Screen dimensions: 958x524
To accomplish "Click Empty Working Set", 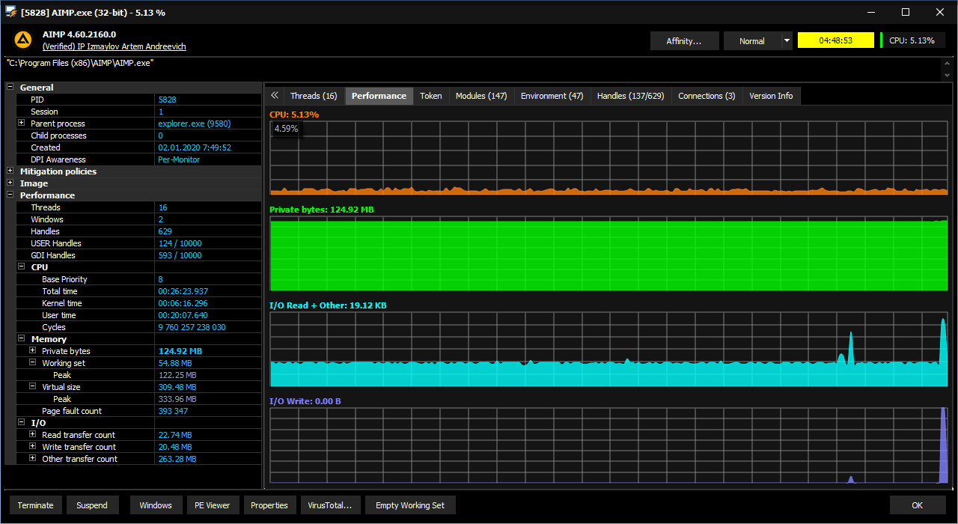I will click(410, 505).
